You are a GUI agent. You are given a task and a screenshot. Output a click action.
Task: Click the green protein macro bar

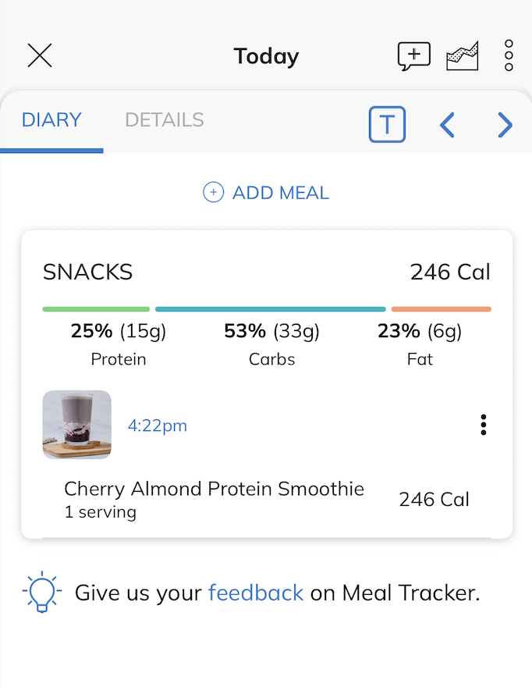tap(96, 309)
